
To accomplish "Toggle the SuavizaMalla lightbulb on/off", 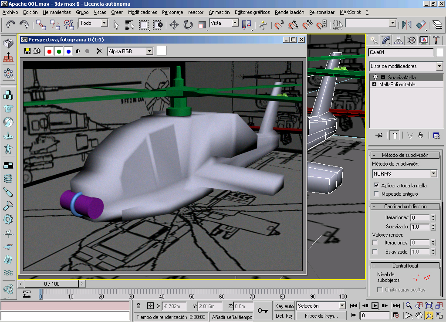I will [x=375, y=78].
